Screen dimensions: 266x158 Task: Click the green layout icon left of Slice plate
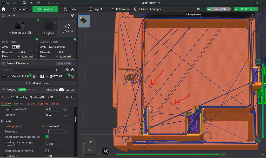[199, 9]
